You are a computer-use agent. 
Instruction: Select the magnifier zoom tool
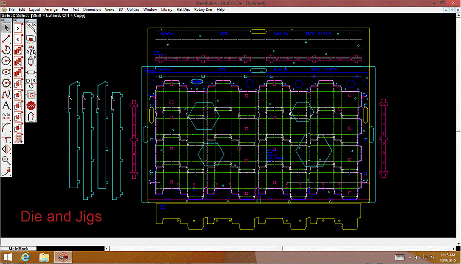(6, 160)
